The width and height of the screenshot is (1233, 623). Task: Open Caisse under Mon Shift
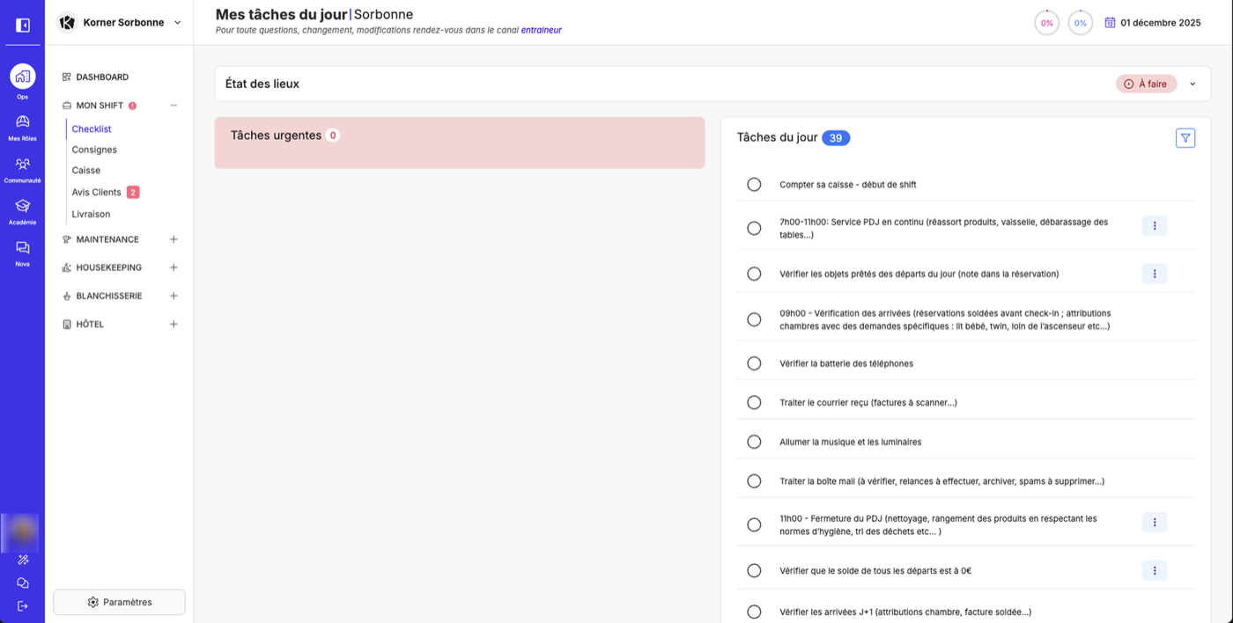pos(86,171)
